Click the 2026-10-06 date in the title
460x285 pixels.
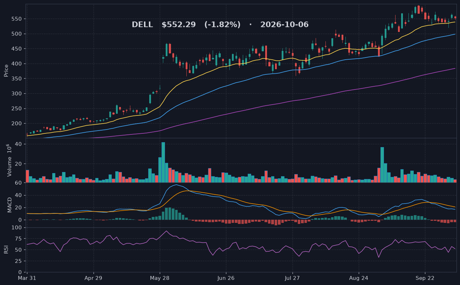284,25
